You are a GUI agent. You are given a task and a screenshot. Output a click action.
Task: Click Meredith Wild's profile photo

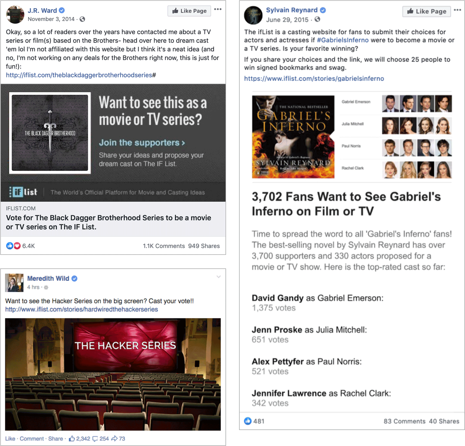click(x=14, y=283)
